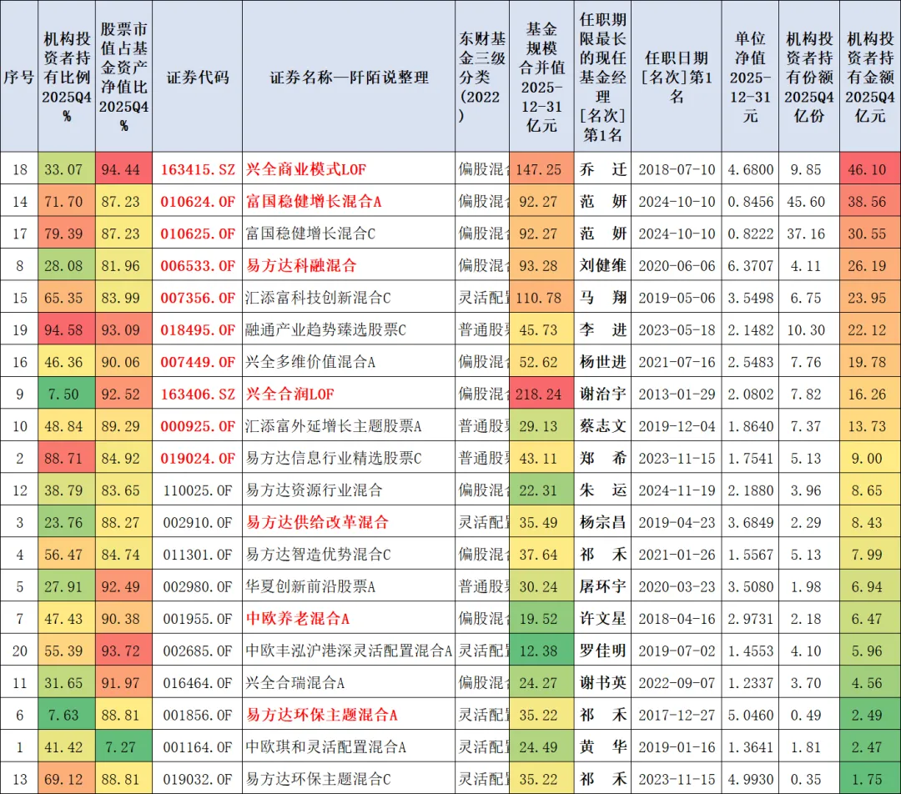901x794 pixels.
Task: Click appointment date 2018-07-10
Action: click(x=677, y=169)
